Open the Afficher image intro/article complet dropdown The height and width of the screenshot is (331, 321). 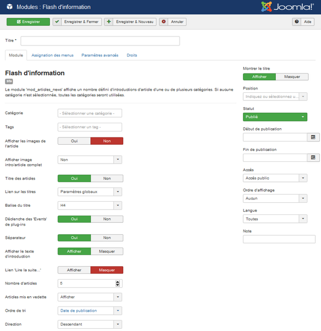coord(90,160)
